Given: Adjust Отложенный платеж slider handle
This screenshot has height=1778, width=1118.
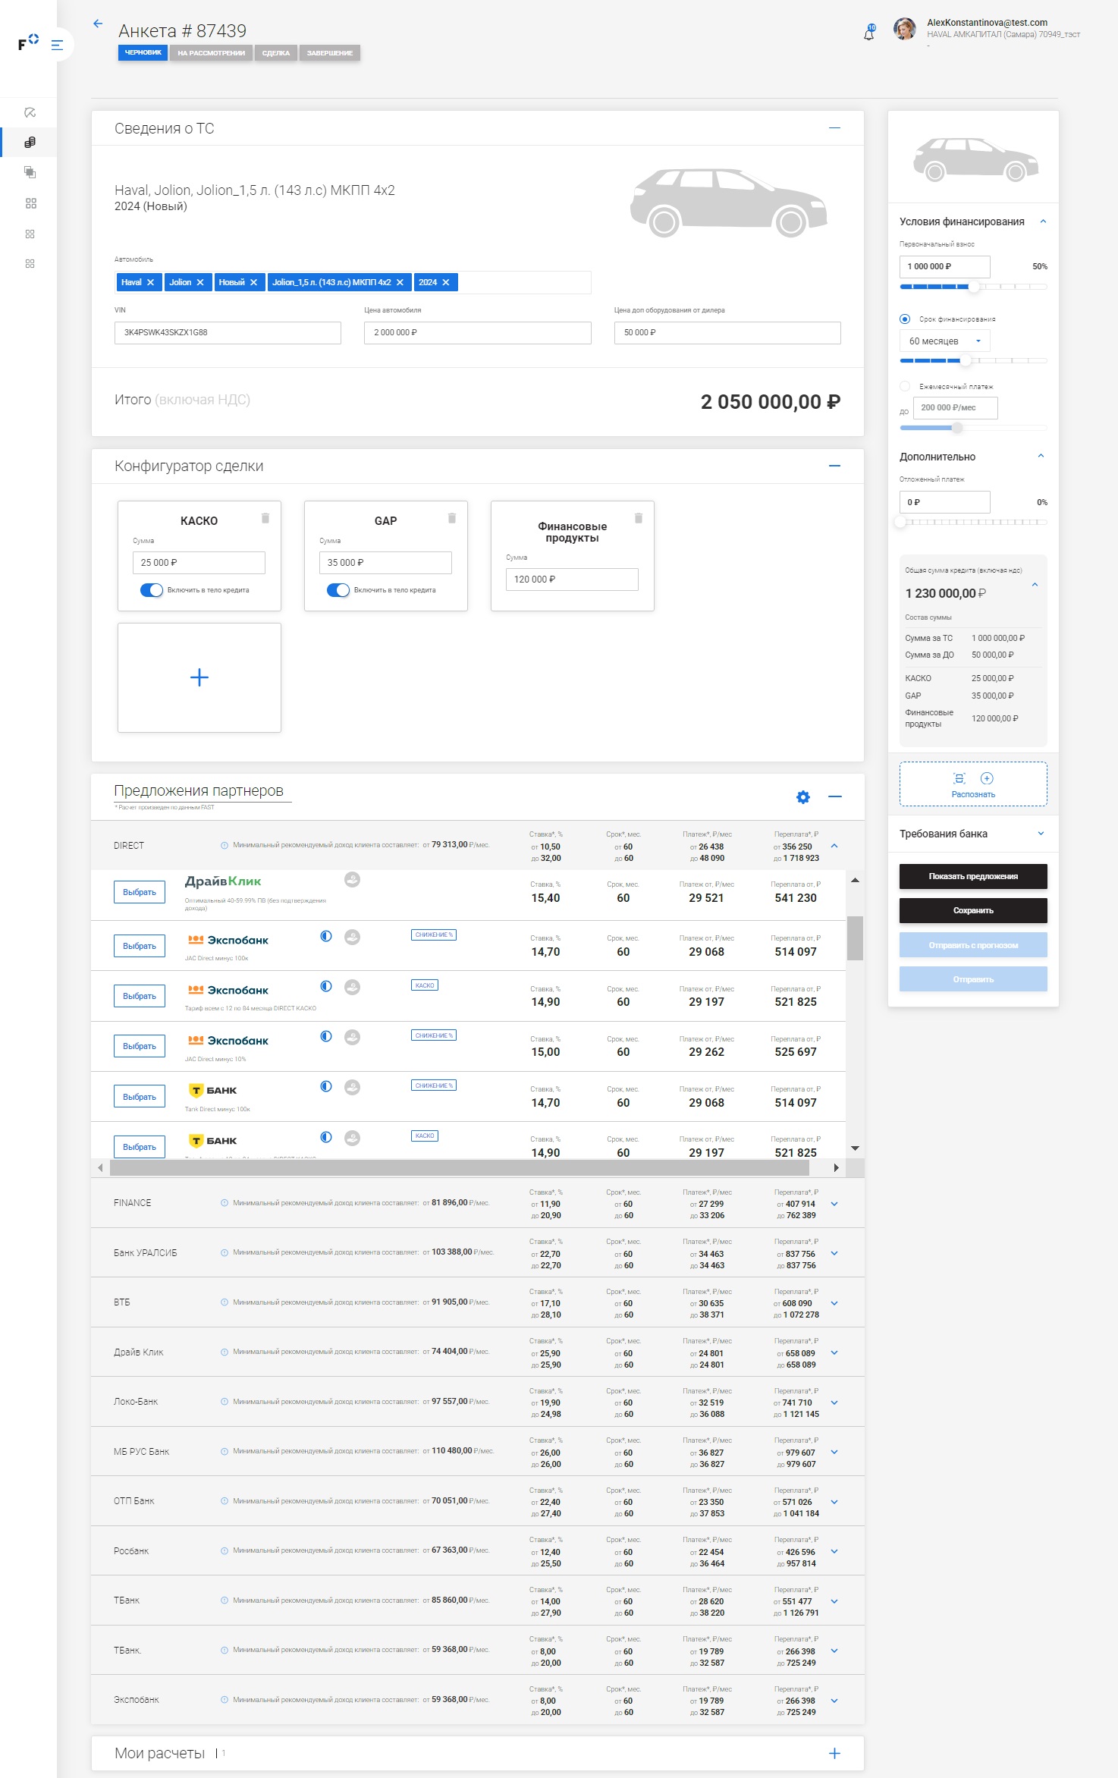Looking at the screenshot, I should 900,522.
